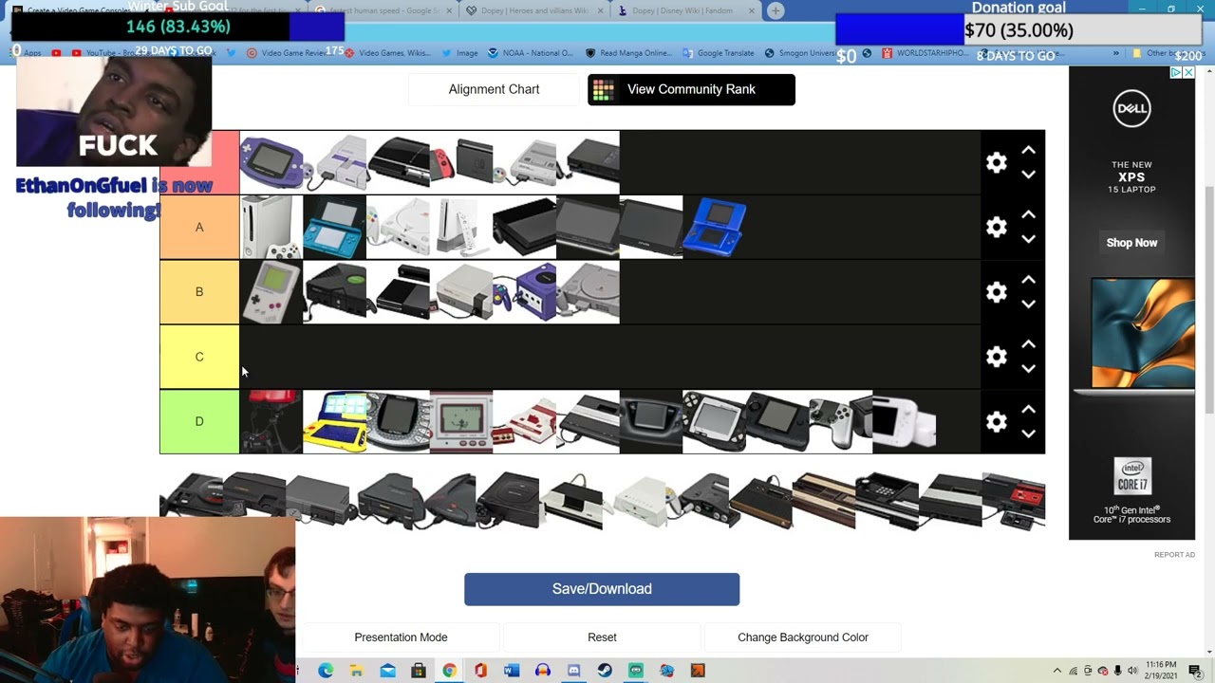Select the Atari 2600 in the unranked row
Screen dimensions: 1215x683
[x=760, y=499]
